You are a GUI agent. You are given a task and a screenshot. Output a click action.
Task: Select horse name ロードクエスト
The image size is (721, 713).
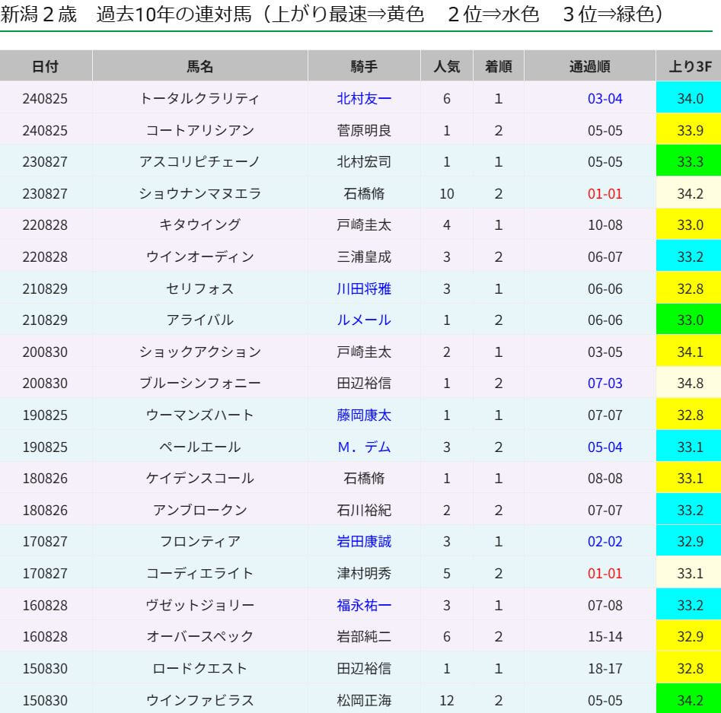click(x=200, y=668)
